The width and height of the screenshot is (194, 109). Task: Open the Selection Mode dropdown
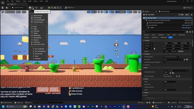[x=18, y=8]
